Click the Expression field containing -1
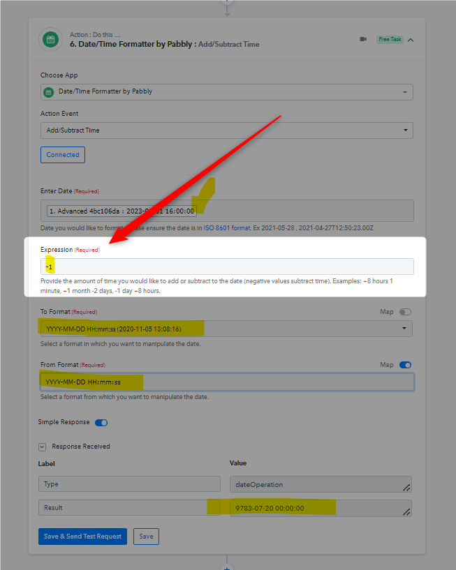 [227, 267]
